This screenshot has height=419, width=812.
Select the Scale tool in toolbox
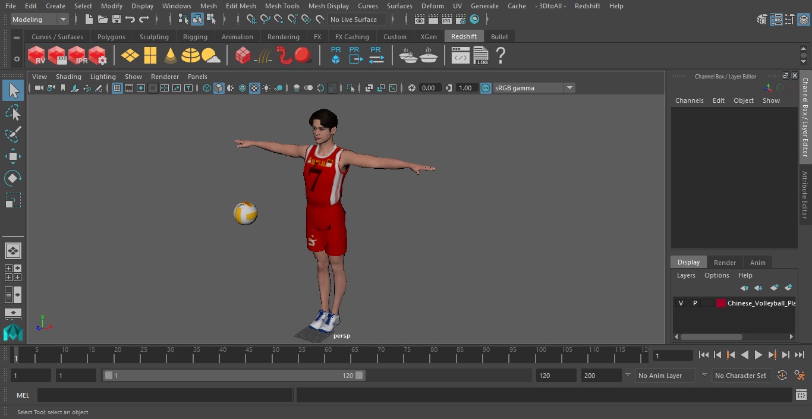click(x=13, y=200)
